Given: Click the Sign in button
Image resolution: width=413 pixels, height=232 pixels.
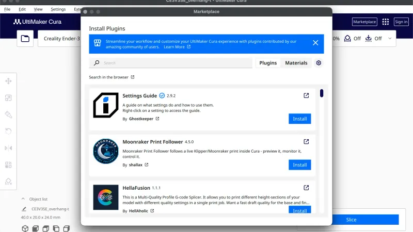Looking at the screenshot, I should point(401,22).
